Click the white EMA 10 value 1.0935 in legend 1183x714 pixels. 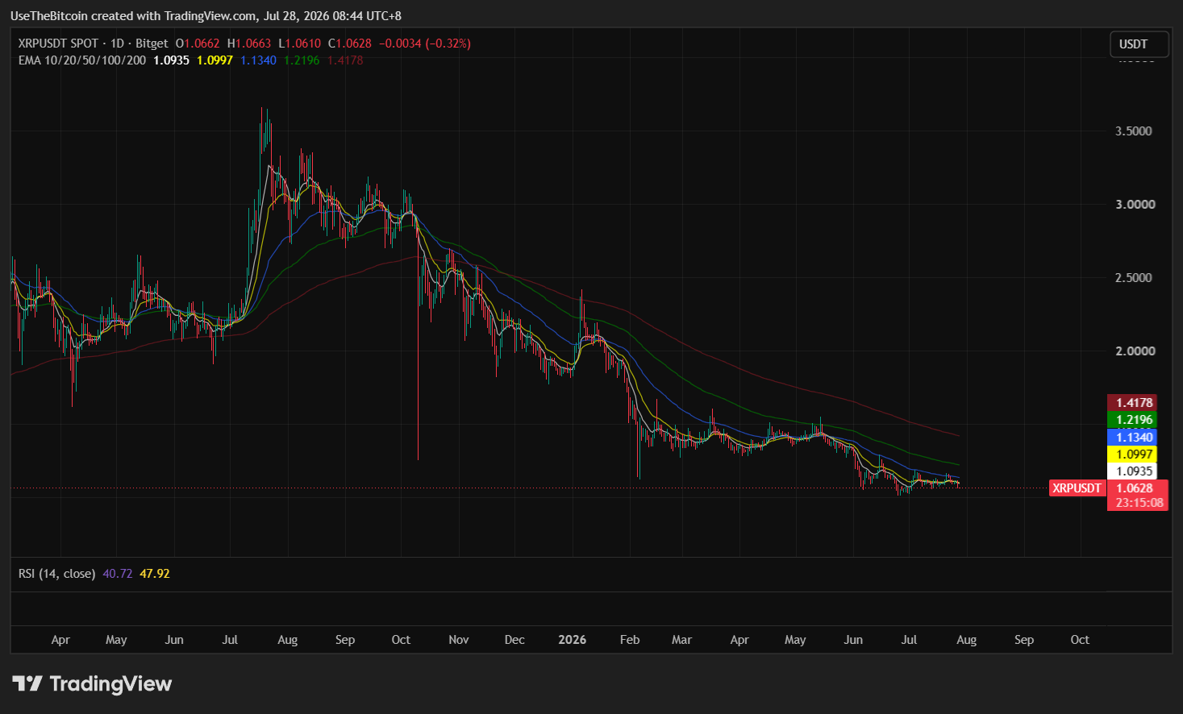171,60
